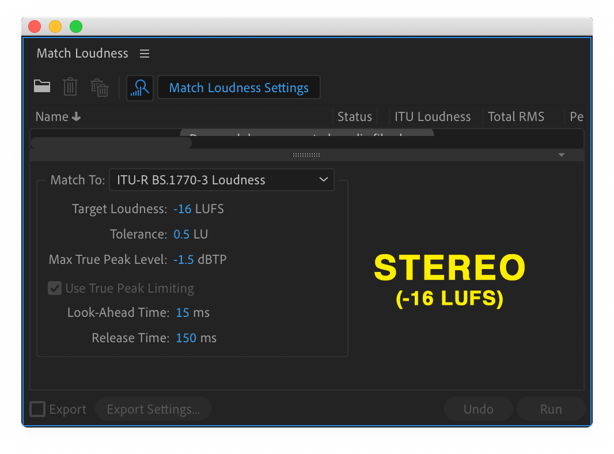Toggle the Match Loudness Settings button
Image resolution: width=614 pixels, height=454 pixels.
(239, 88)
